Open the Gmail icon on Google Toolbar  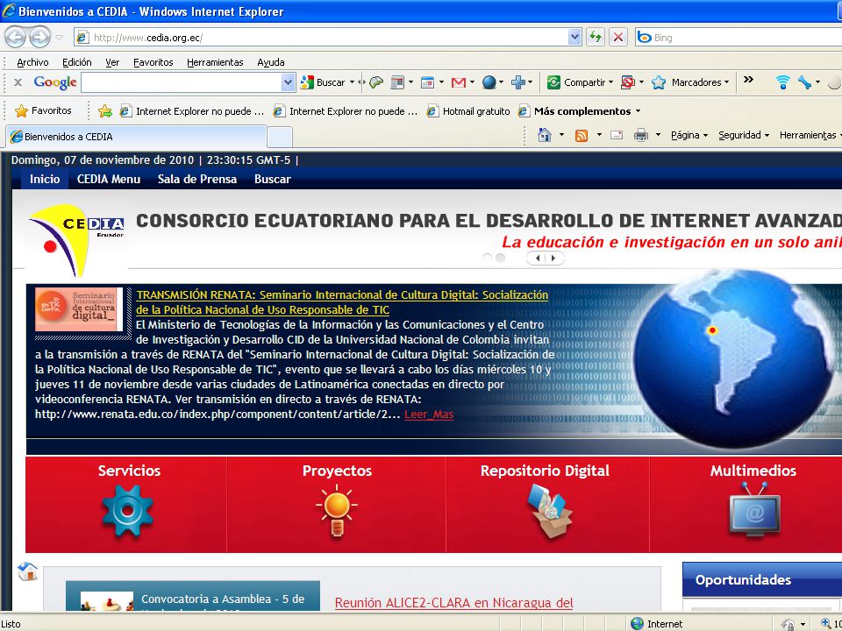(x=458, y=82)
